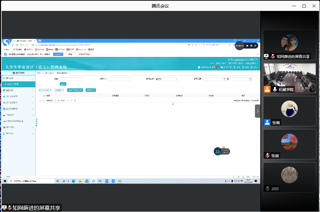Click the table pager refresh icon
Viewport: 320px width, 212px height.
point(75,100)
